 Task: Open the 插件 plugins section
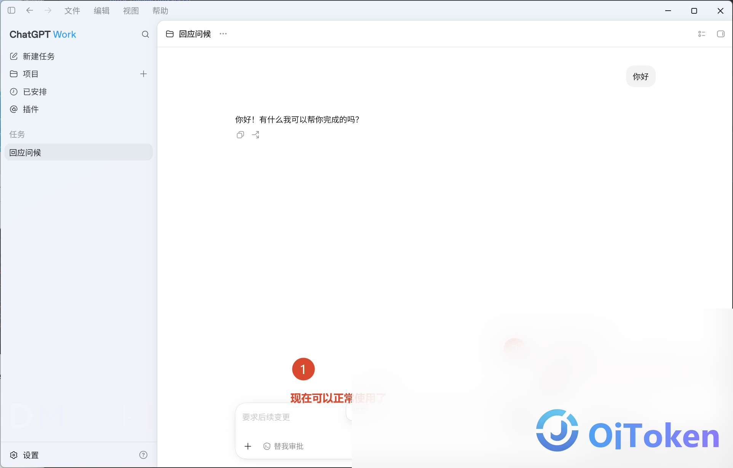[78, 109]
